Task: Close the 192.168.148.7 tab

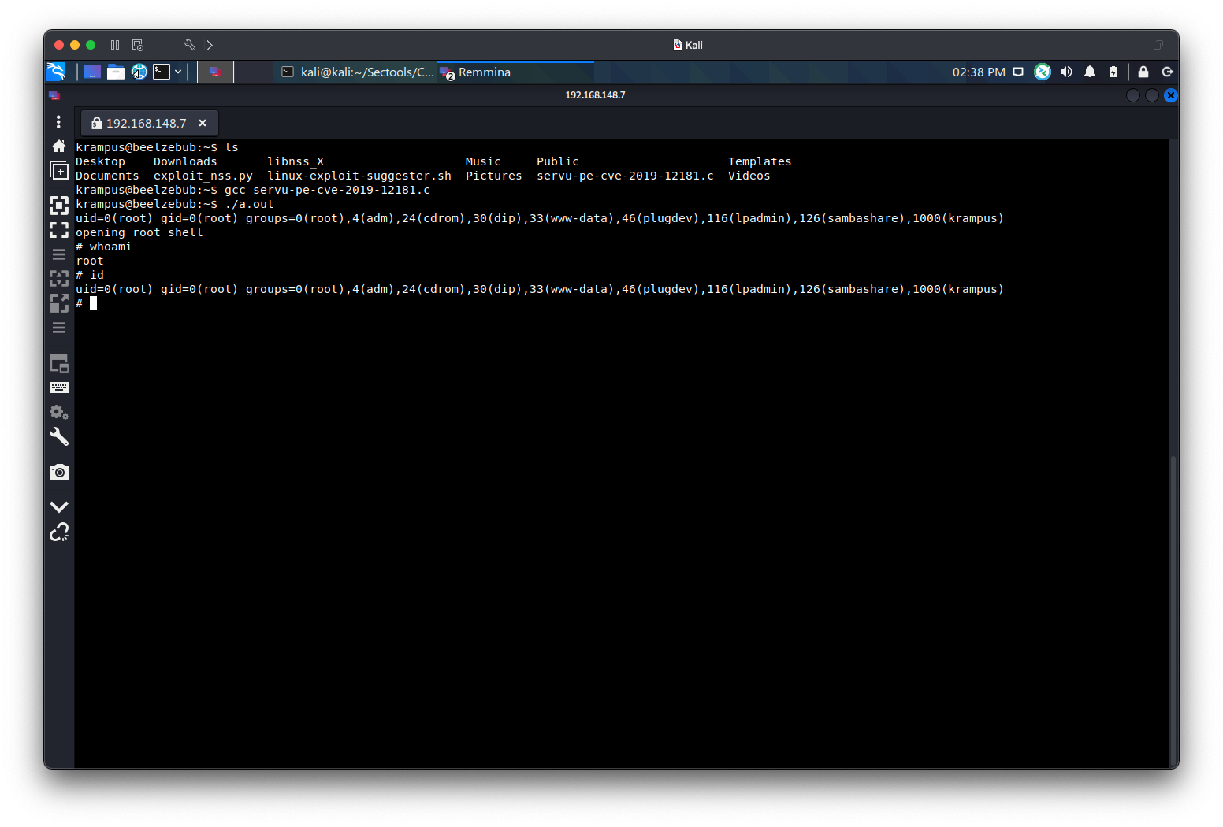Action: [x=203, y=123]
